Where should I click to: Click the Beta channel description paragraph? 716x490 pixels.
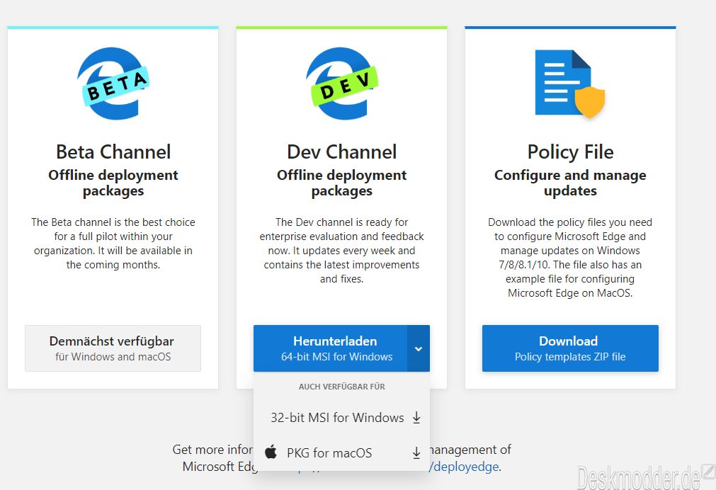pyautogui.click(x=113, y=244)
